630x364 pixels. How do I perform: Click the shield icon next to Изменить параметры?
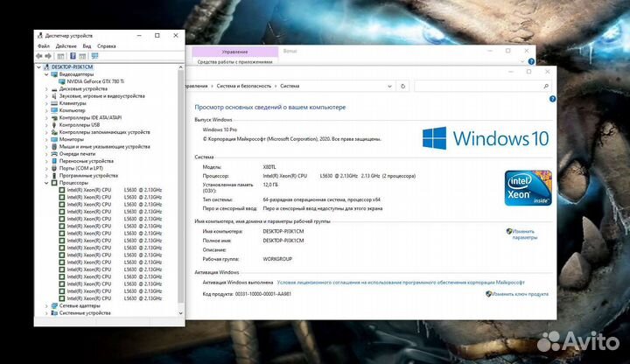click(509, 231)
